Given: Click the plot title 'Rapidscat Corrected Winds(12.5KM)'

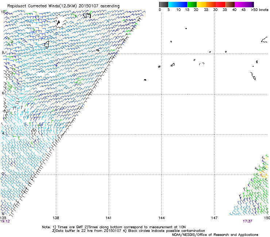Looking at the screenshot, I should coord(42,6).
